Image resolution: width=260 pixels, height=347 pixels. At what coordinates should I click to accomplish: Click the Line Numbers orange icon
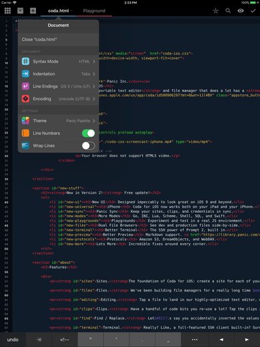pos(25,133)
